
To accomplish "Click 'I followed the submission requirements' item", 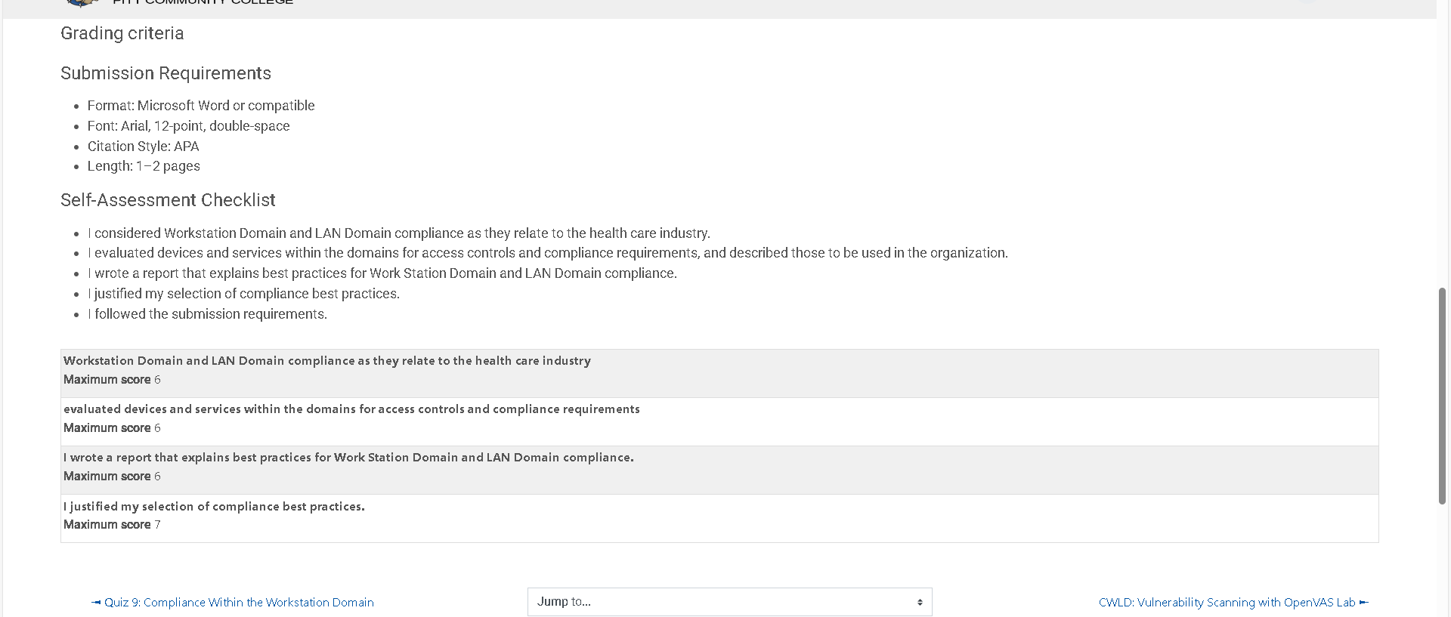I will (207, 314).
